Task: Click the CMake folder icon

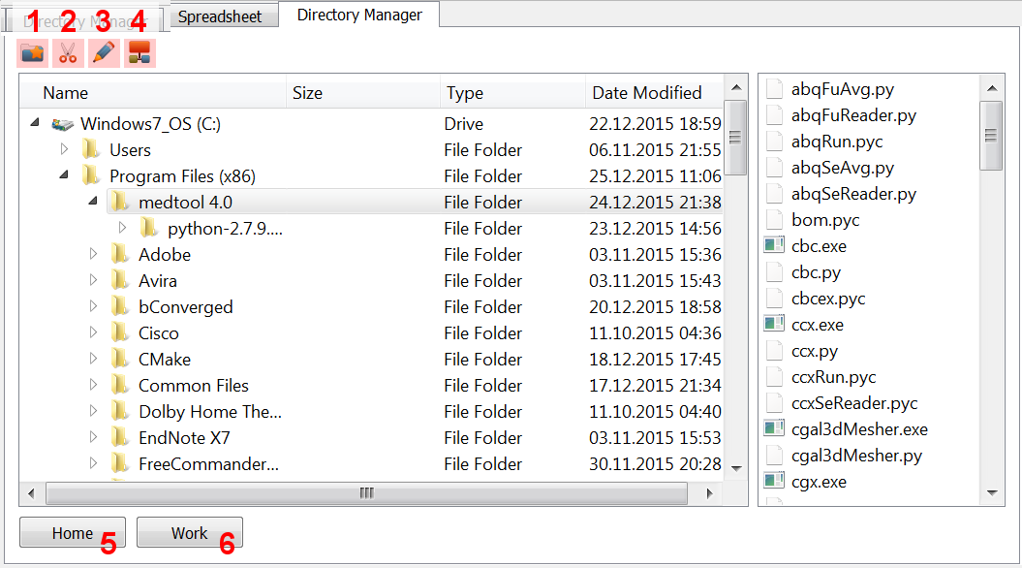Action: (120, 359)
